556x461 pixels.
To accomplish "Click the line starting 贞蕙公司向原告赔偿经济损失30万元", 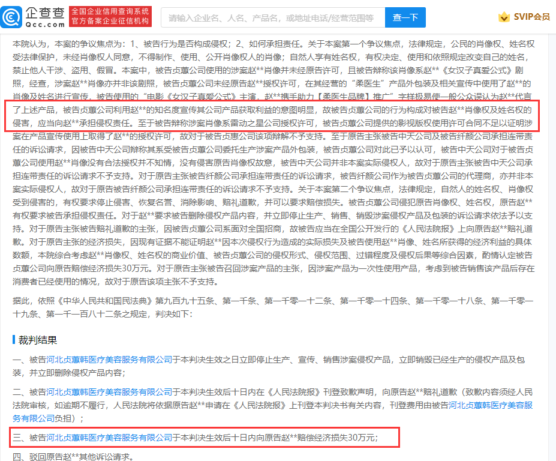I will click(x=274, y=268).
